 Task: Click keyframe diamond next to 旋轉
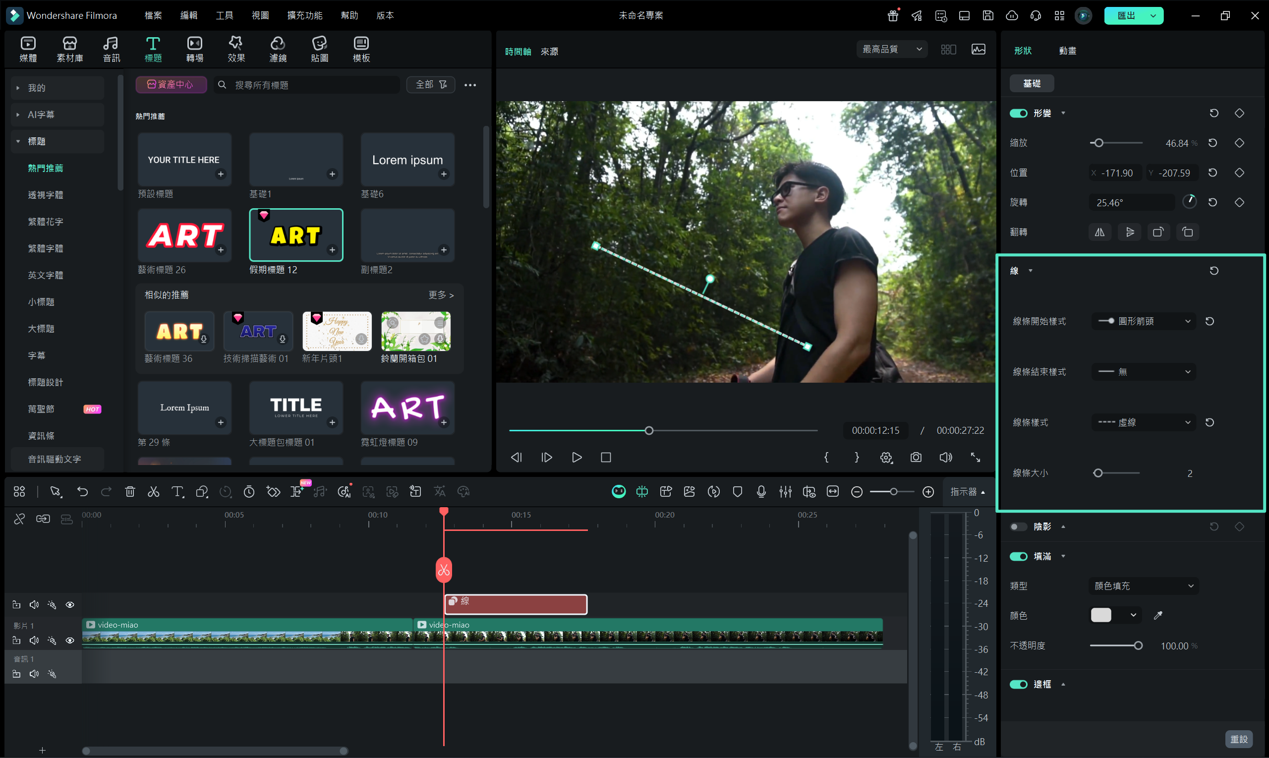pos(1239,202)
